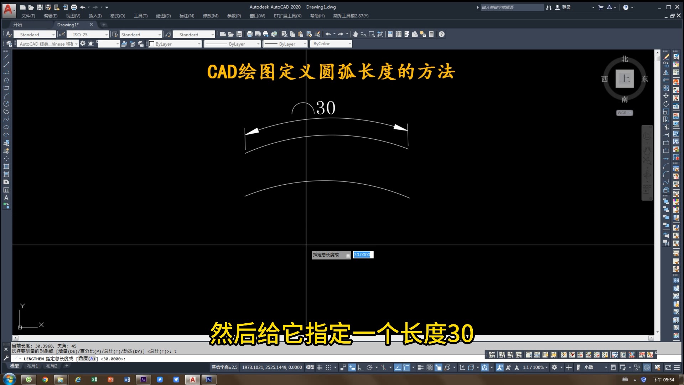Expand the ByColor plot style dropdown
The width and height of the screenshot is (684, 385).
(x=349, y=44)
